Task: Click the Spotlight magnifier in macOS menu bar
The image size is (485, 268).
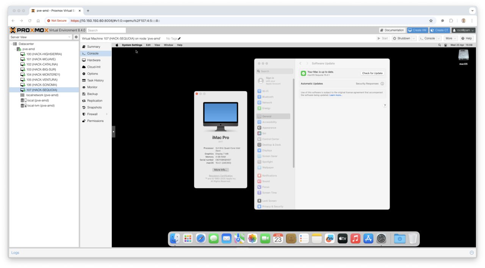Action: click(440, 45)
